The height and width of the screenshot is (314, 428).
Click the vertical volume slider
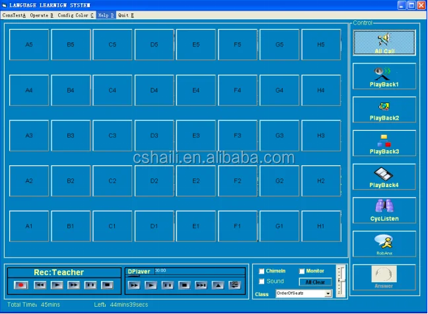[341, 281]
